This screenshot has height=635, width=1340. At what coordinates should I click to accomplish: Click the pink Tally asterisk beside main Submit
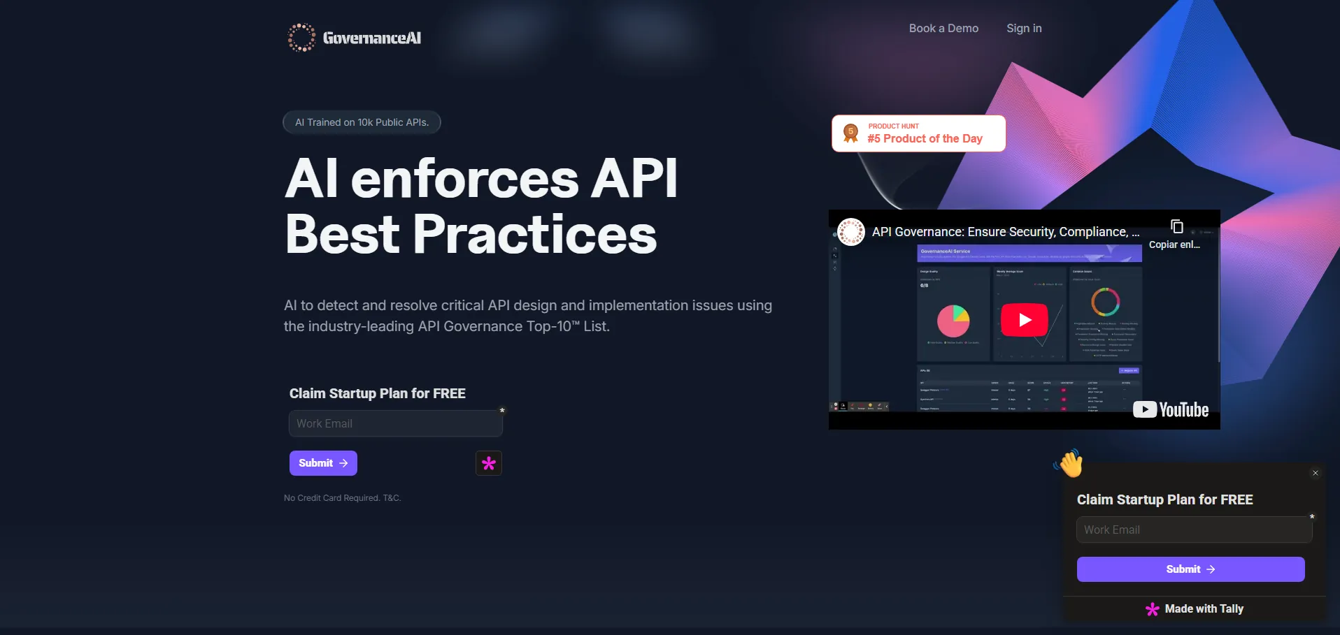click(x=489, y=463)
